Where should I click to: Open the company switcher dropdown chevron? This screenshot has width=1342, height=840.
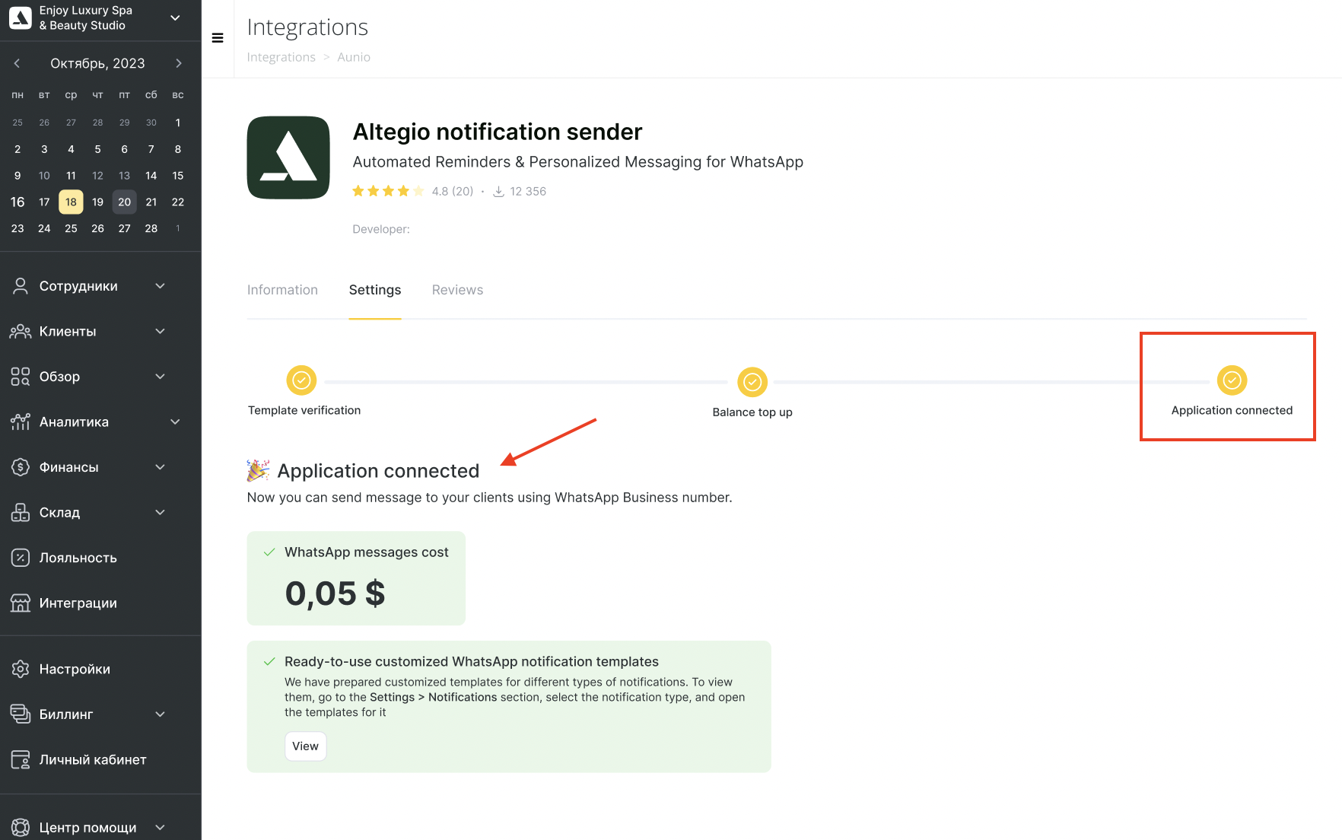(x=175, y=17)
